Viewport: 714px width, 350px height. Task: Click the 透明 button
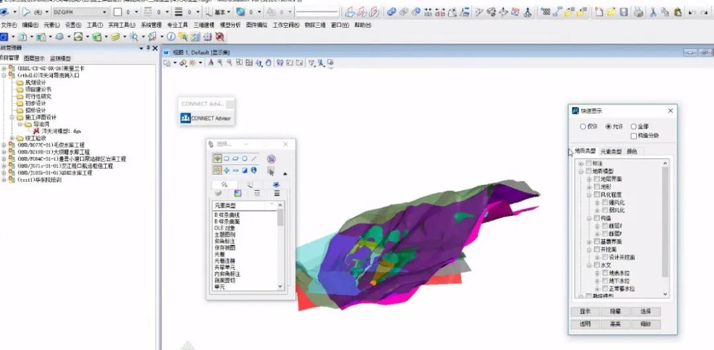pos(585,324)
